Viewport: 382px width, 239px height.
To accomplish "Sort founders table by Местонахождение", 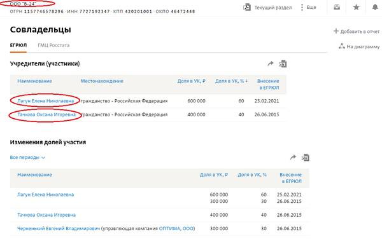I will tap(102, 81).
